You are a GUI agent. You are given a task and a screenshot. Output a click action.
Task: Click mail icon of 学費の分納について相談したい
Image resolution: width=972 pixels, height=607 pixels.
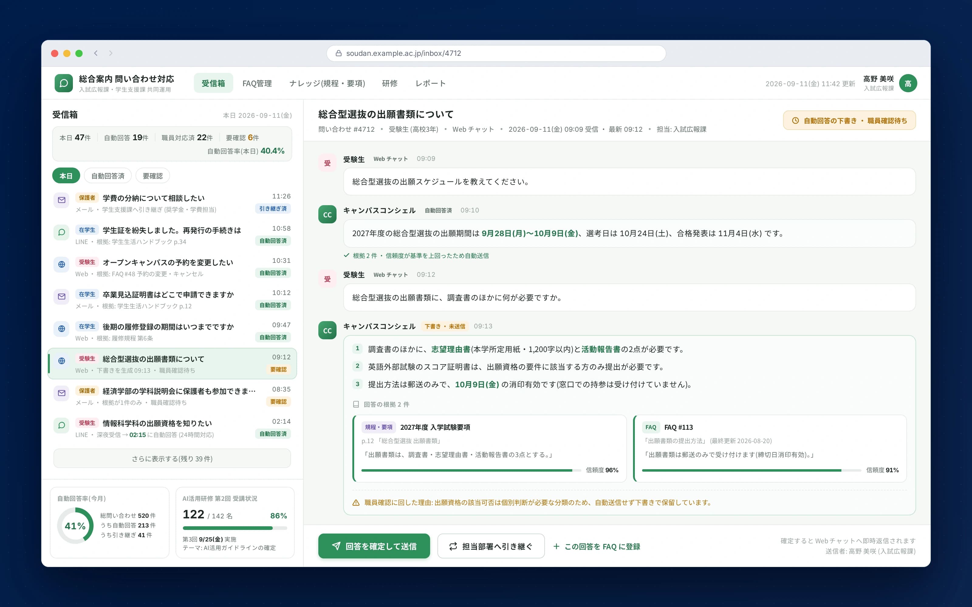click(61, 200)
